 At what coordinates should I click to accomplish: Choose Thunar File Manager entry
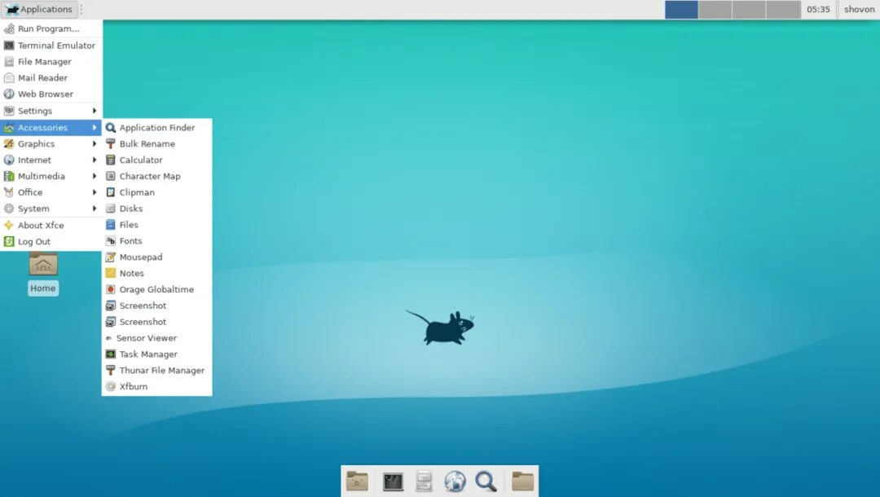pyautogui.click(x=156, y=371)
